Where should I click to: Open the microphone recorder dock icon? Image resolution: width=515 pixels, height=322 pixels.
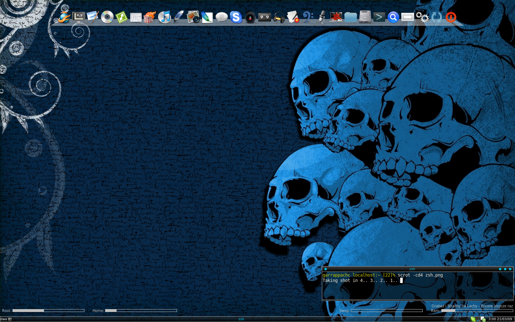click(322, 17)
